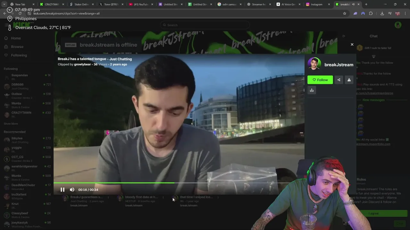Open the browser media control icon
The image size is (410, 230).
(390, 13)
